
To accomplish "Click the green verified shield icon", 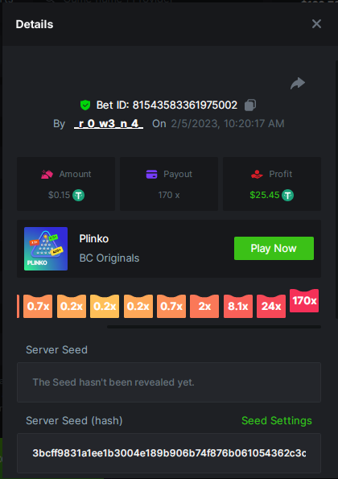I will (x=85, y=105).
